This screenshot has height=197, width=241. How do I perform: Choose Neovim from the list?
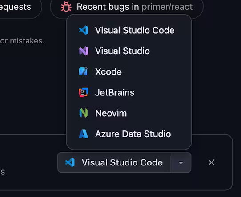click(129, 113)
